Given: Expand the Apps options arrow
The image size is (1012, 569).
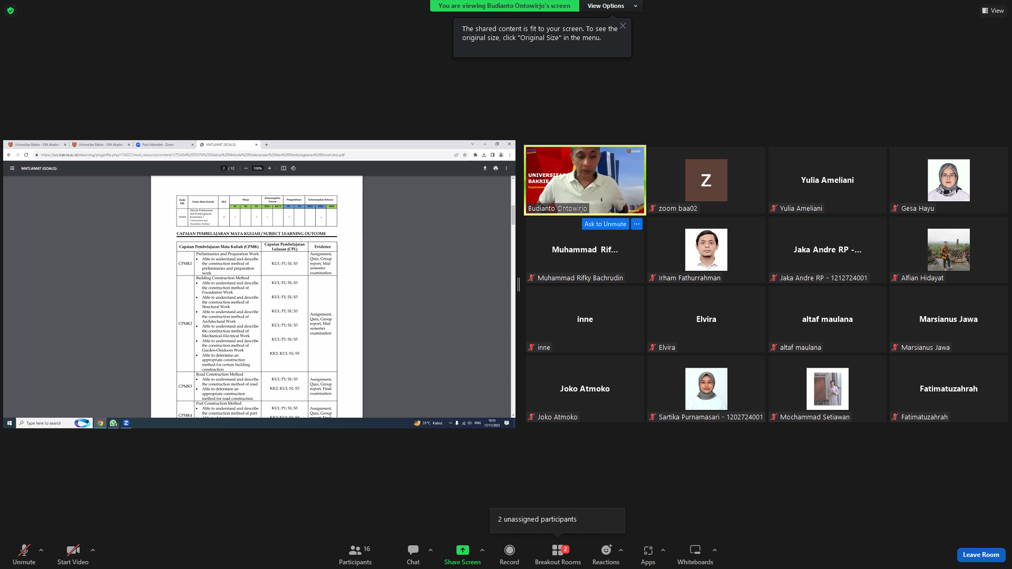Looking at the screenshot, I should coord(663,550).
